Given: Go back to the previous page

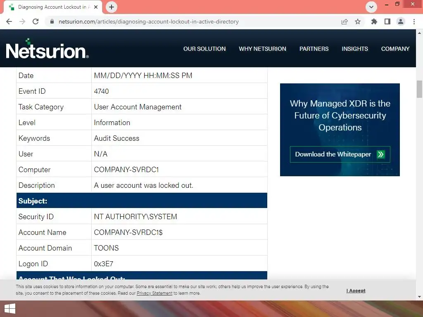Looking at the screenshot, I should [9, 21].
